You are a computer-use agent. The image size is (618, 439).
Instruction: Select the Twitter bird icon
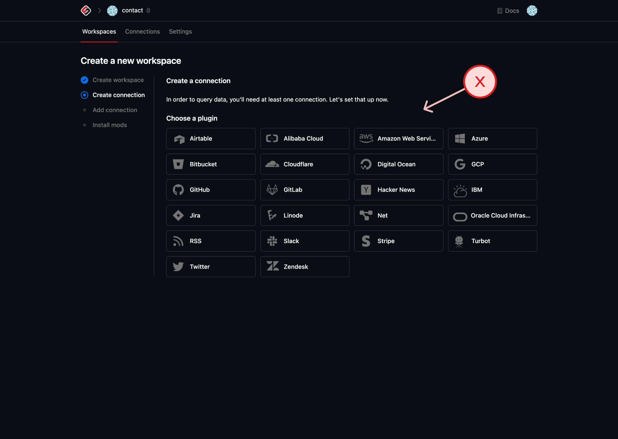(x=178, y=267)
